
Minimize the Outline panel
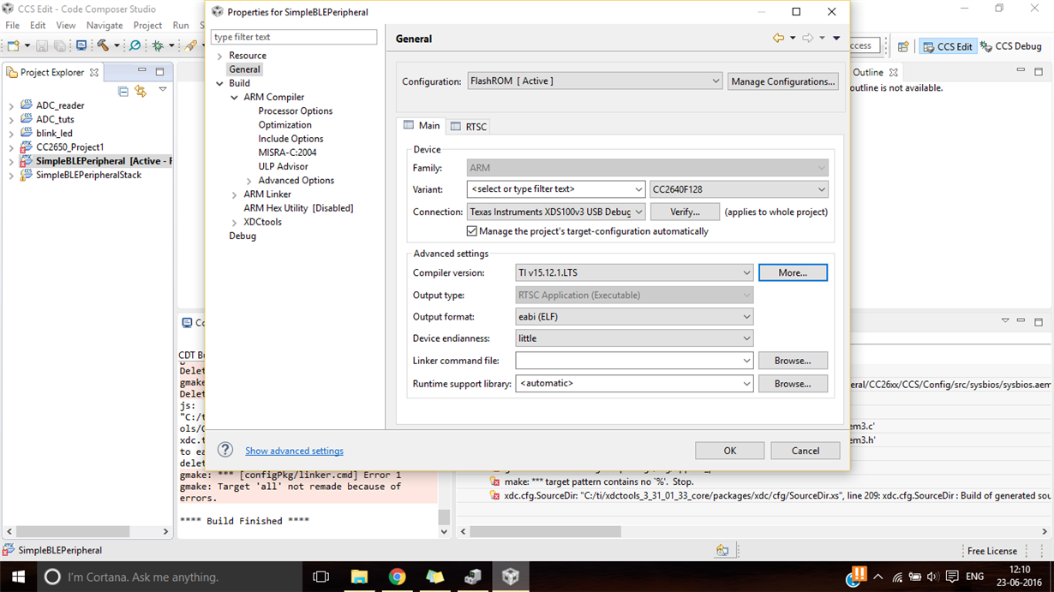(x=1021, y=71)
